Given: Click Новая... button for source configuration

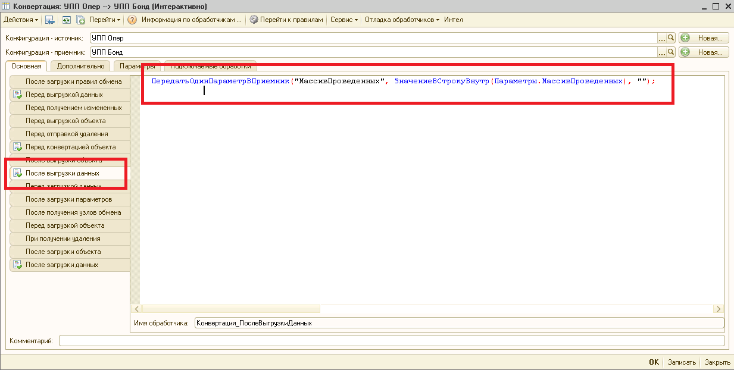Looking at the screenshot, I should [x=704, y=37].
